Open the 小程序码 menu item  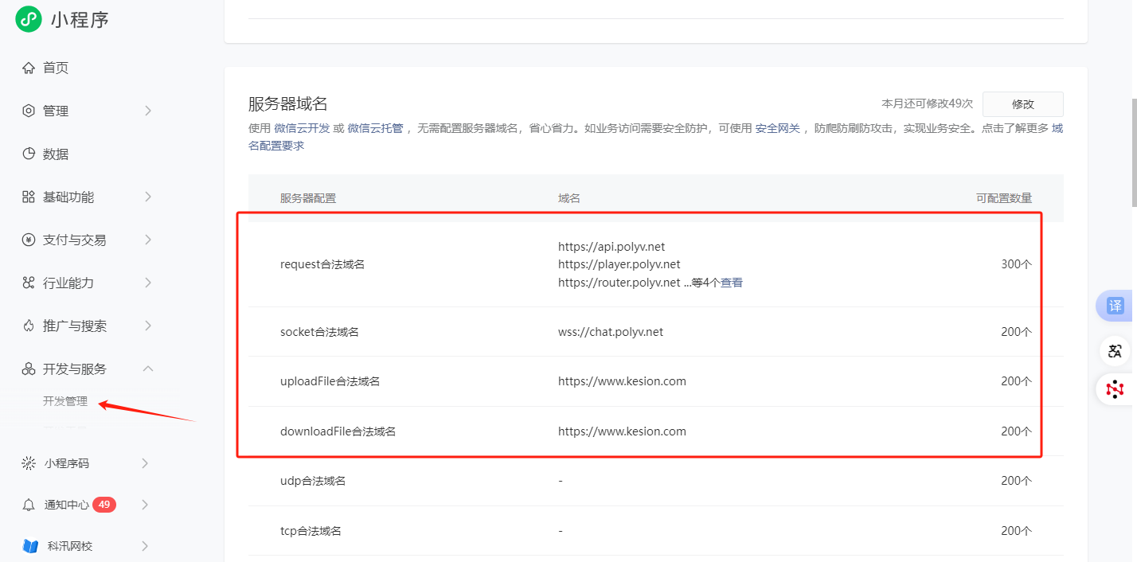coord(67,463)
